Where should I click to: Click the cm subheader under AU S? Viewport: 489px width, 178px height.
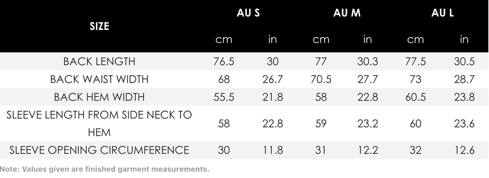coord(223,40)
